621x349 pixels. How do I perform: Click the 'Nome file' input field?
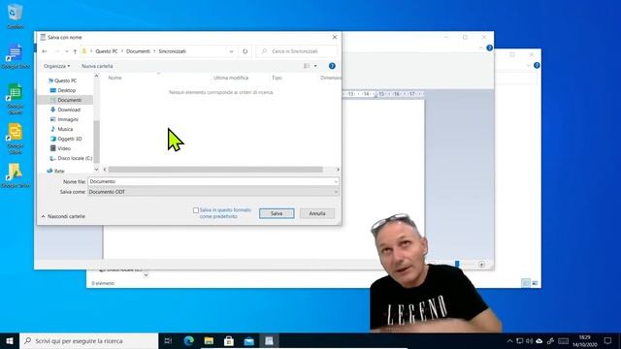(213, 181)
